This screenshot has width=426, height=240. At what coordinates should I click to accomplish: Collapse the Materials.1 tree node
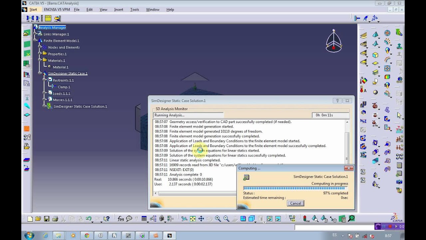tap(40, 60)
